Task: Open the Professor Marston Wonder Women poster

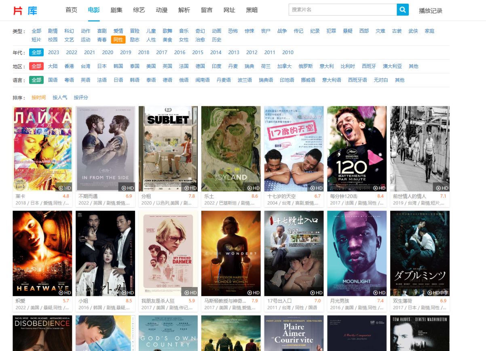Action: (231, 253)
